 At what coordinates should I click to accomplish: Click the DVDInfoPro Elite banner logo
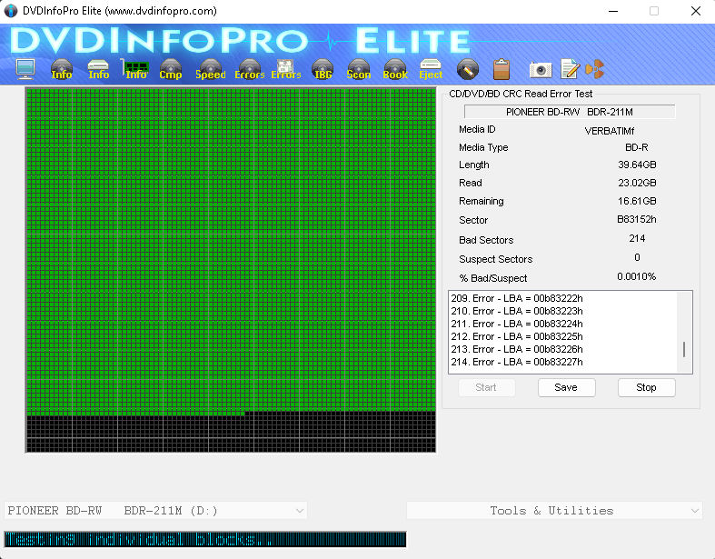[240, 40]
